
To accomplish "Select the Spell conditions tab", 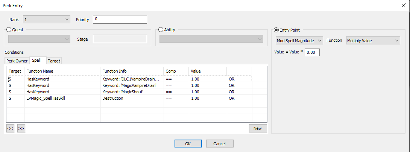I will (x=37, y=60).
